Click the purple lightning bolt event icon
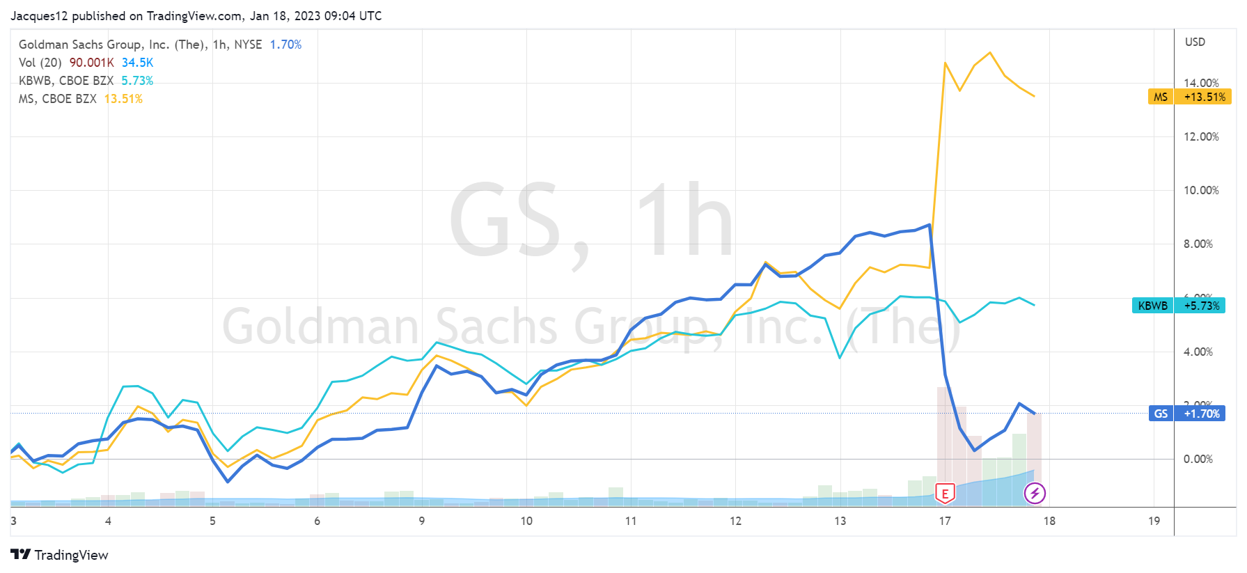1247x573 pixels. (x=1035, y=494)
